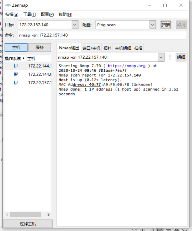Click the 目标 target input field
This screenshot has height=231, width=192.
(45, 25)
